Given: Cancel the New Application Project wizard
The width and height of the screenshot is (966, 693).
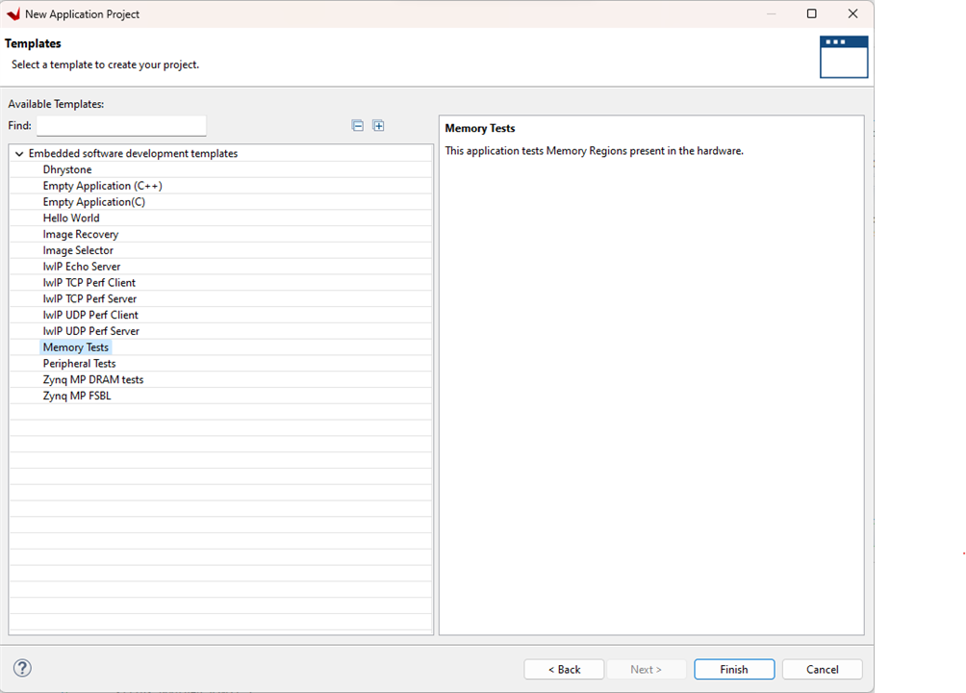Looking at the screenshot, I should tap(823, 670).
